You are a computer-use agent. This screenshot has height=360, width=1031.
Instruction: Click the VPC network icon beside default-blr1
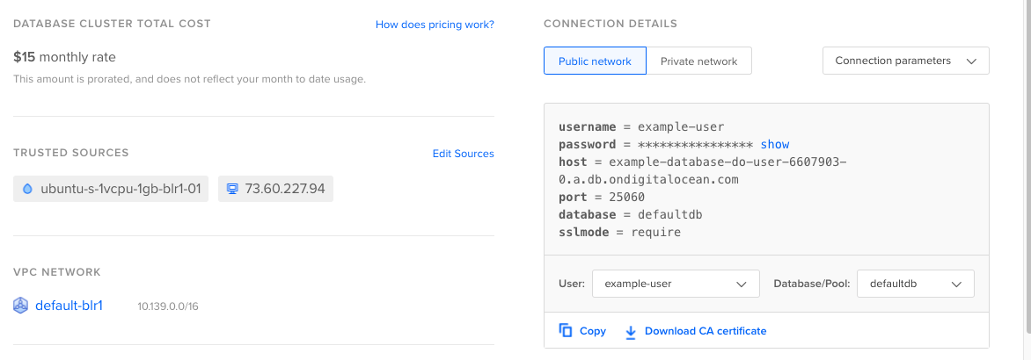click(21, 306)
